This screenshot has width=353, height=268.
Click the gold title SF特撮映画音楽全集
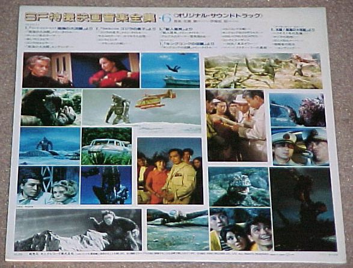point(90,17)
